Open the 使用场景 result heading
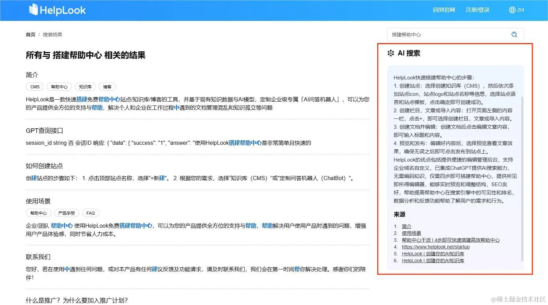548x305 pixels. [38, 201]
